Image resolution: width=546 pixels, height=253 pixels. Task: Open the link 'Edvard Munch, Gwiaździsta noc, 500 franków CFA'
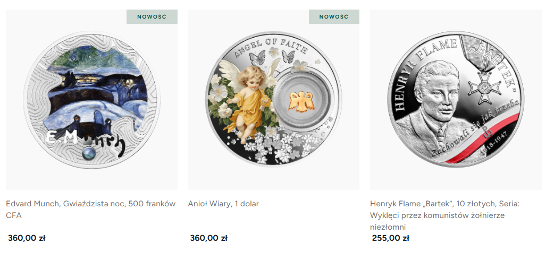pyautogui.click(x=91, y=210)
